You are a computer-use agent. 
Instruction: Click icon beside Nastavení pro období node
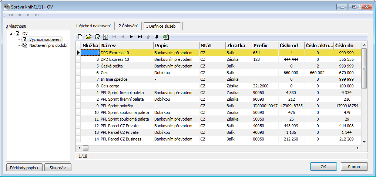(25, 45)
